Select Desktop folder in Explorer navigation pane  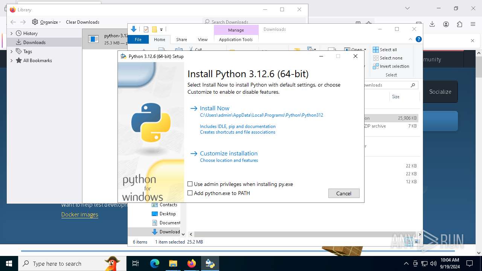163,214
